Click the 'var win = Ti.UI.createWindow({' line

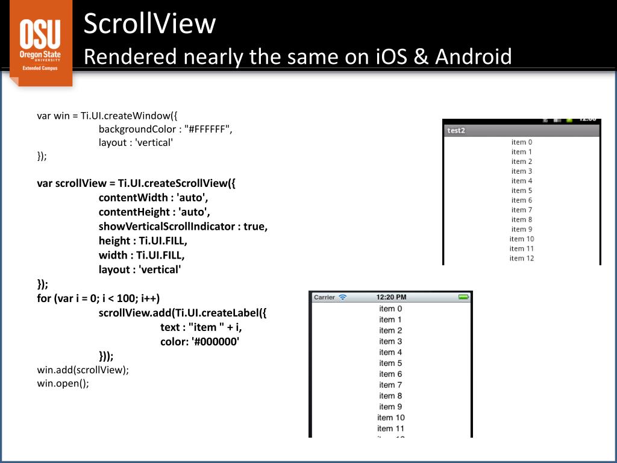107,116
